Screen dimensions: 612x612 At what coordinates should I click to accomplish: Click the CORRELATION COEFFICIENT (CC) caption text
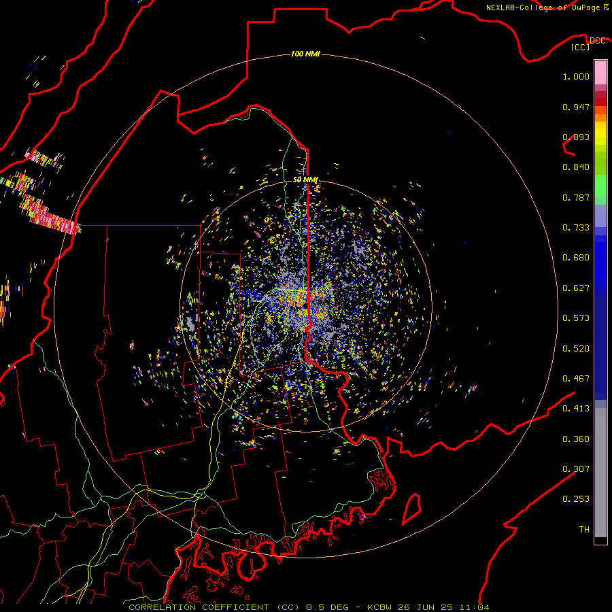click(x=214, y=607)
